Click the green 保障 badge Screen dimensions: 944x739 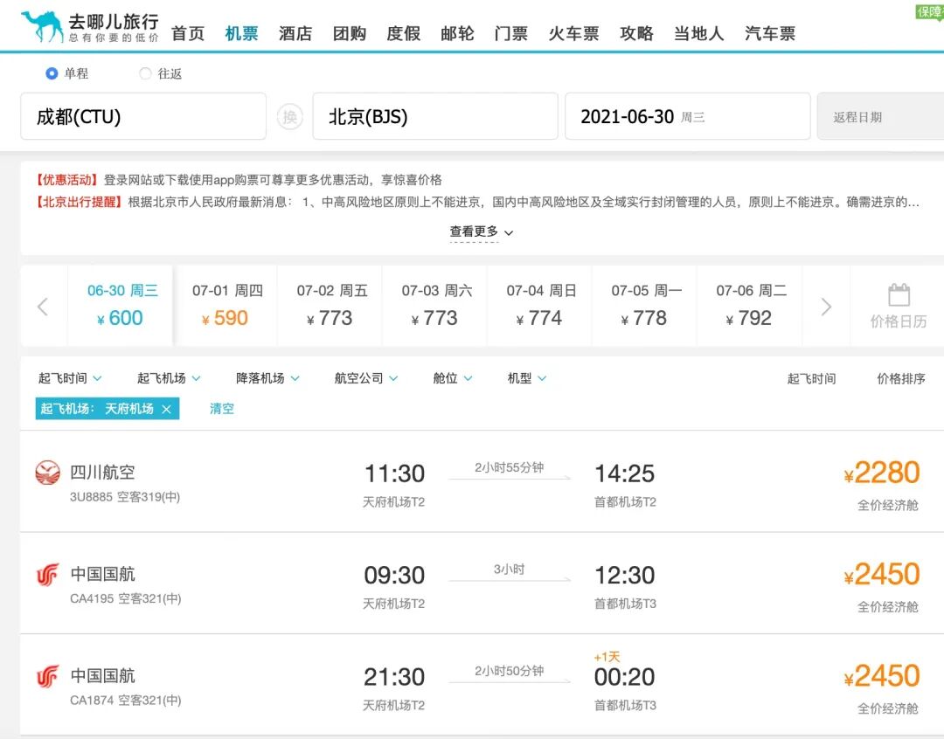click(x=927, y=12)
